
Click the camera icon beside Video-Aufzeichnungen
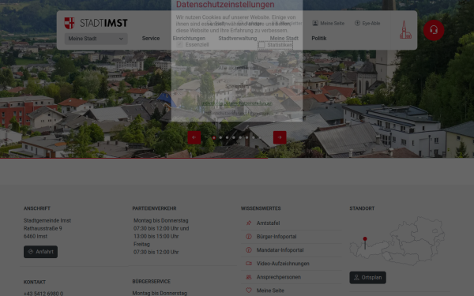coord(249,264)
